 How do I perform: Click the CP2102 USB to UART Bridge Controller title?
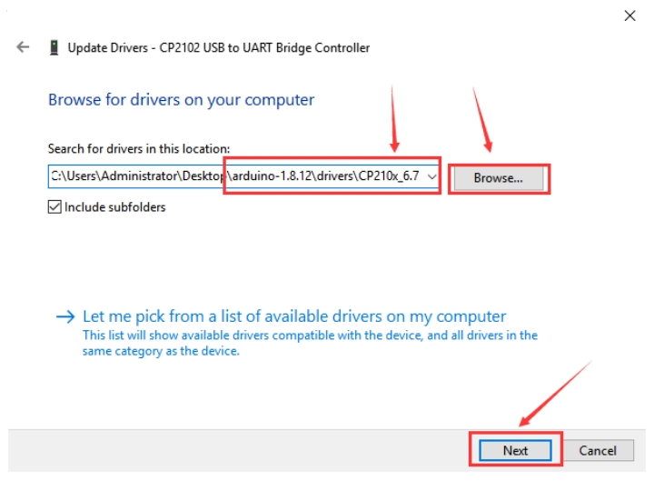[x=264, y=48]
